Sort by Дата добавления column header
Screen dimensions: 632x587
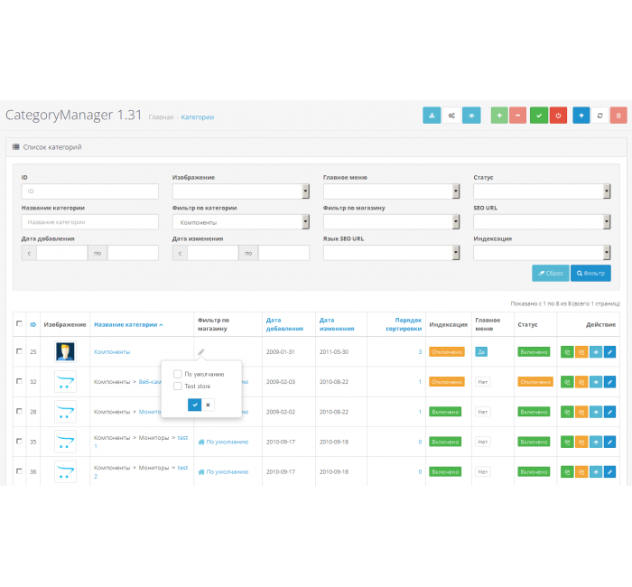click(x=284, y=324)
